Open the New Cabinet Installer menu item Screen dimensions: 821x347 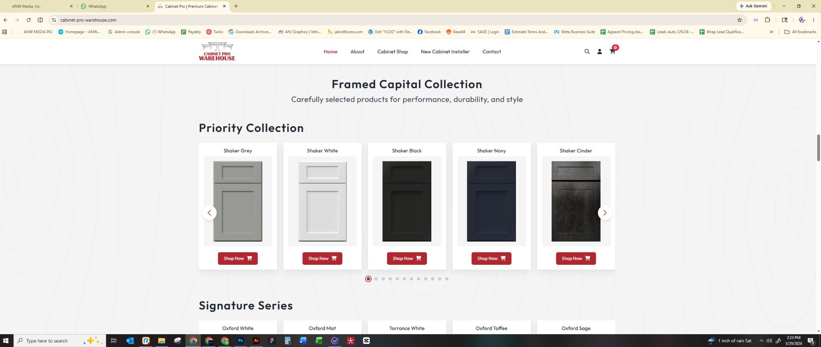[445, 52]
